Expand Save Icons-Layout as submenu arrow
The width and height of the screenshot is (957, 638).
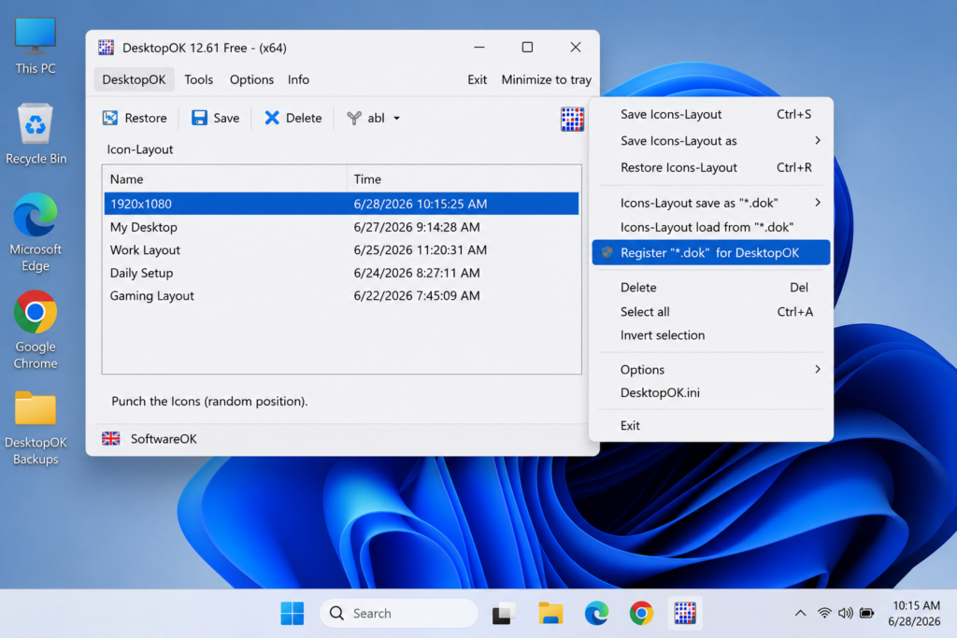coord(817,140)
